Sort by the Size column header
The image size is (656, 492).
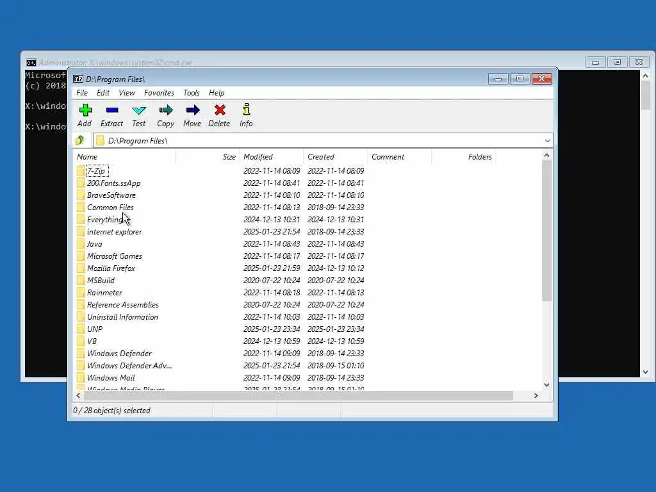[208, 157]
